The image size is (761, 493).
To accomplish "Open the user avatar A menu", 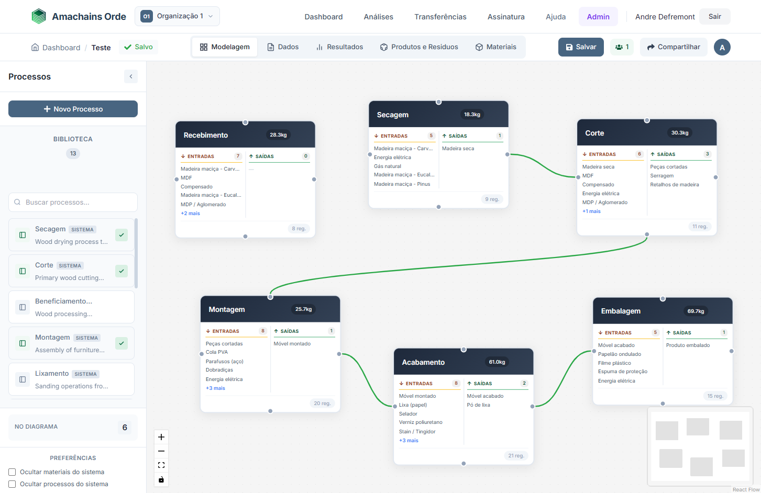I will click(x=722, y=47).
